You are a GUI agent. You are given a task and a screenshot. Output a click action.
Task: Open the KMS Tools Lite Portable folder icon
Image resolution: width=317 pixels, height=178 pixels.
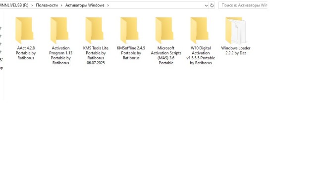[x=95, y=30]
